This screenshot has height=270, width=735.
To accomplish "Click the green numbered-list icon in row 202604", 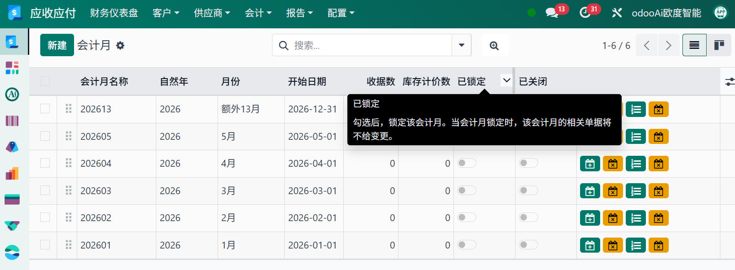I will (636, 164).
